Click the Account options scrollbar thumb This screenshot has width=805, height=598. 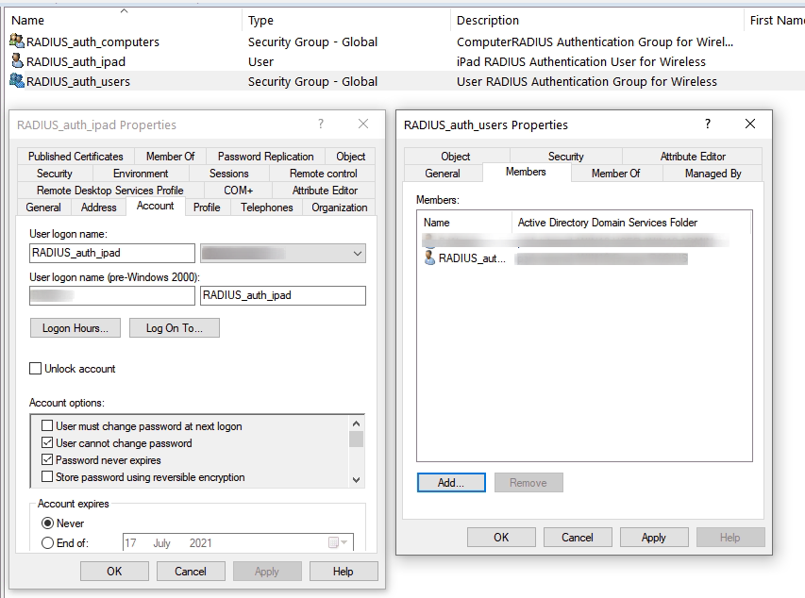tap(357, 440)
